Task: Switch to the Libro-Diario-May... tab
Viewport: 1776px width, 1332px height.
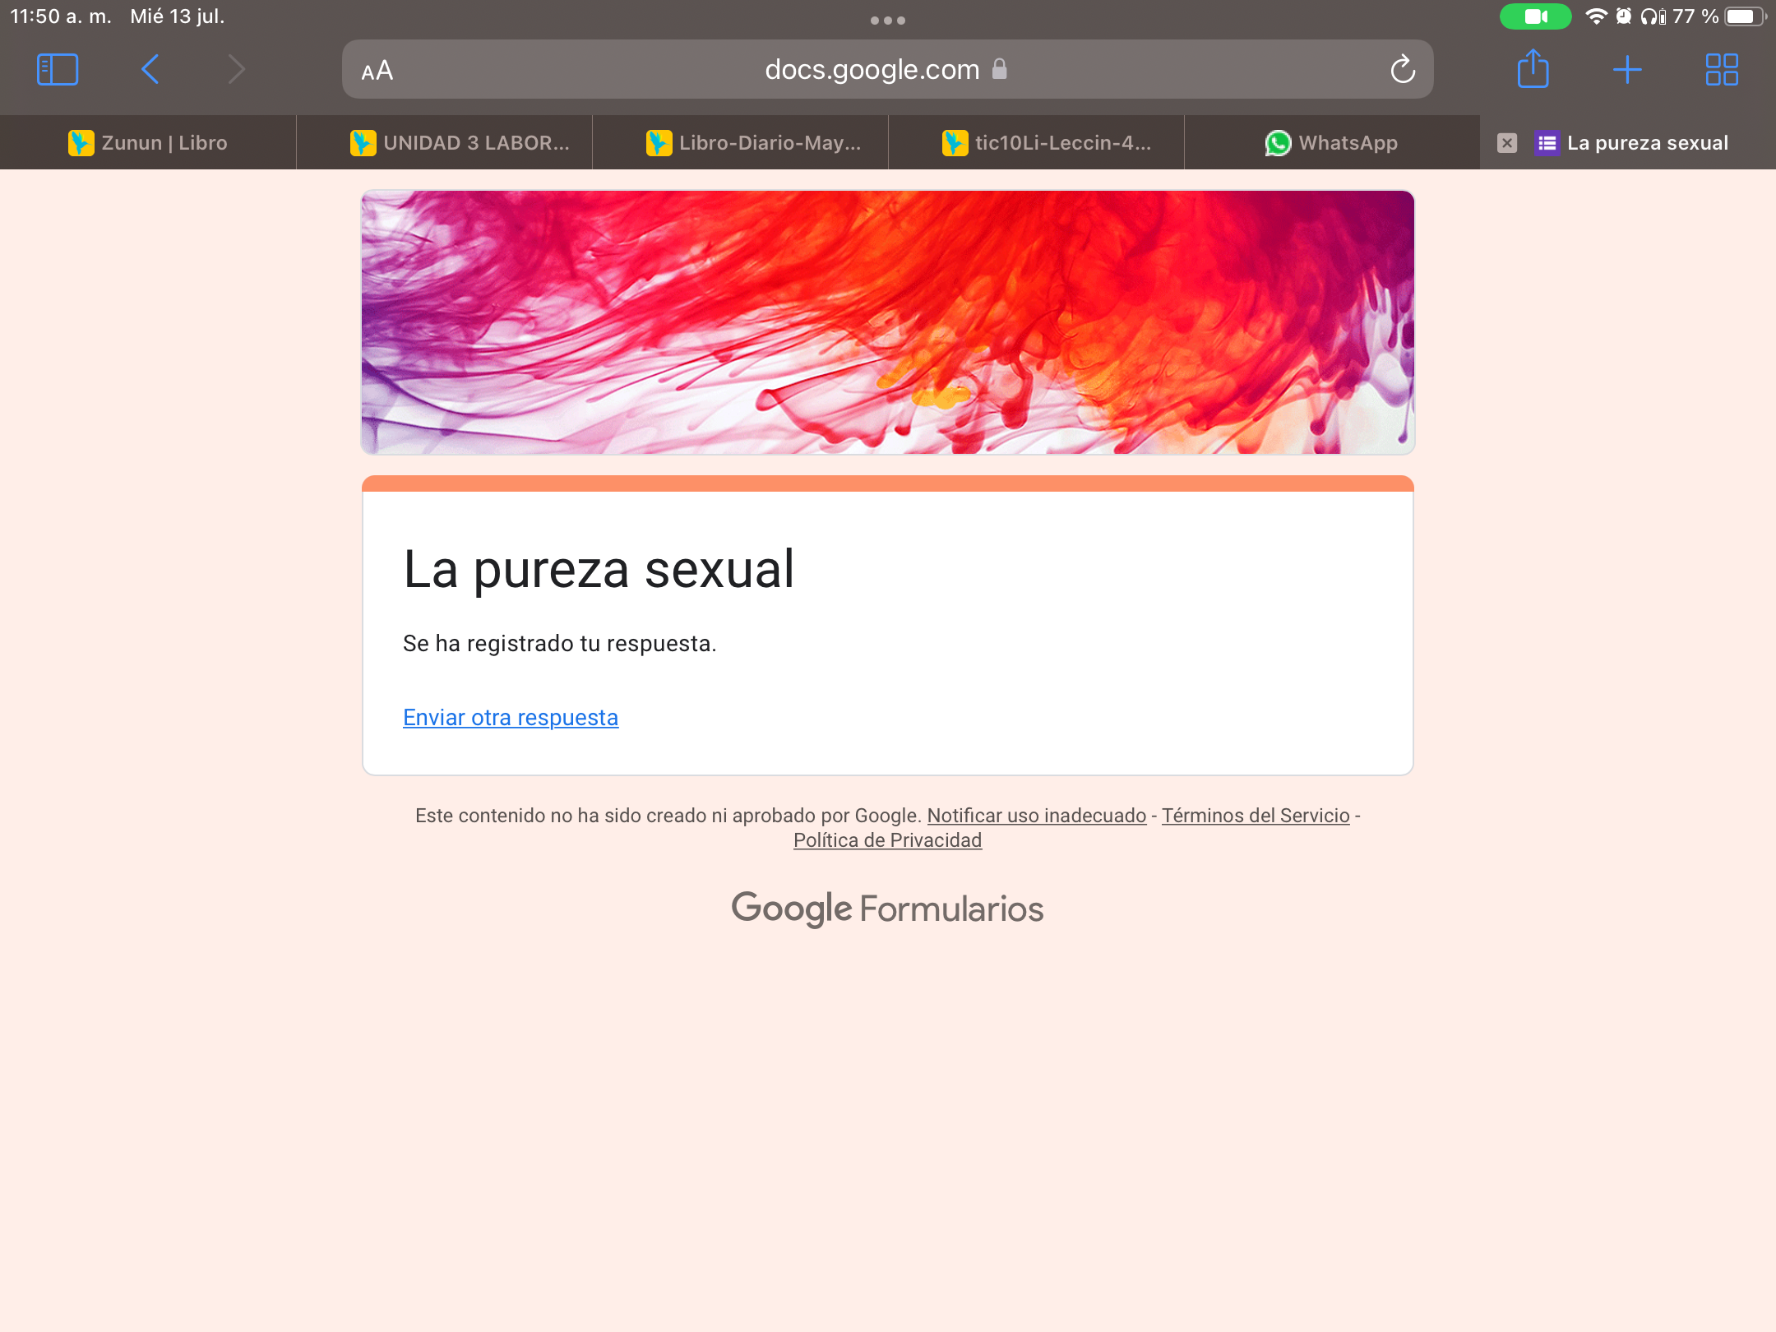Action: pyautogui.click(x=740, y=143)
